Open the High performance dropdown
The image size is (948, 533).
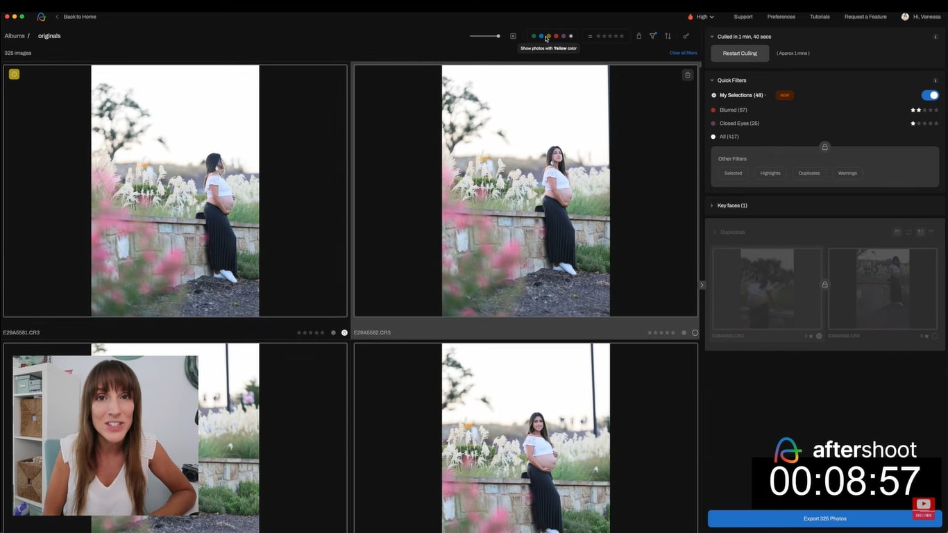coord(705,17)
